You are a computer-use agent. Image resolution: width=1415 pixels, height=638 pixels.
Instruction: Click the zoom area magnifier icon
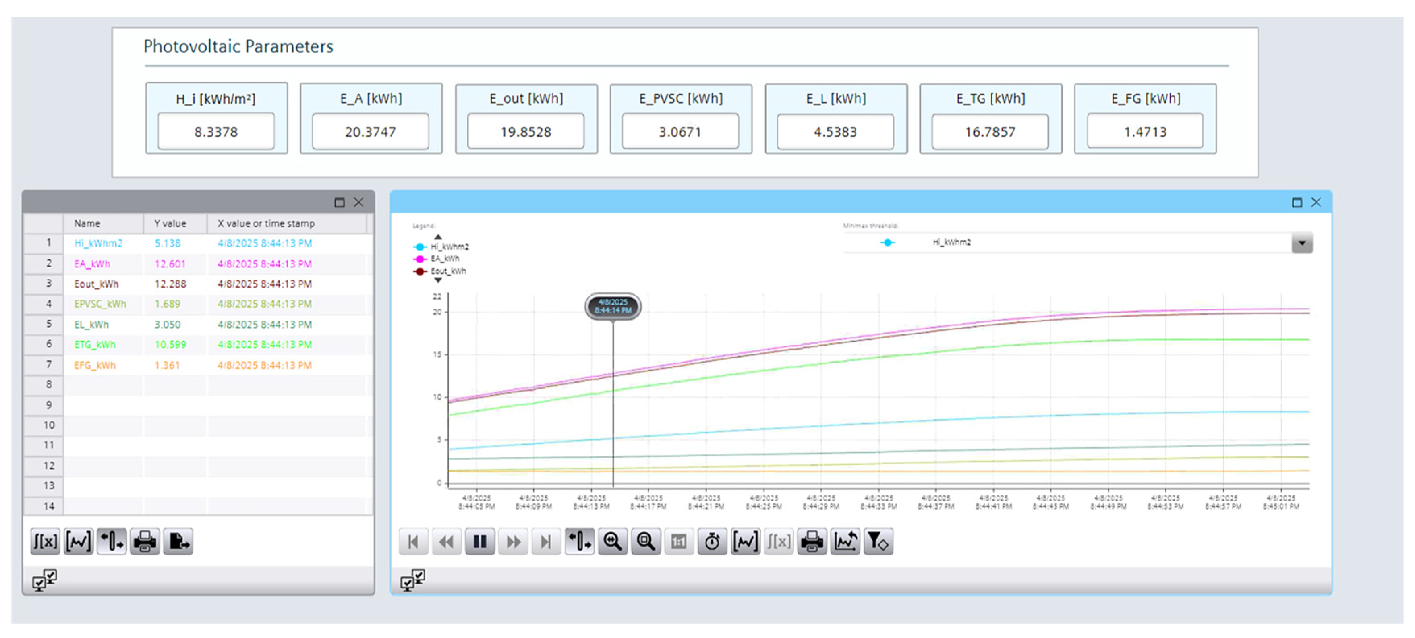click(x=645, y=543)
